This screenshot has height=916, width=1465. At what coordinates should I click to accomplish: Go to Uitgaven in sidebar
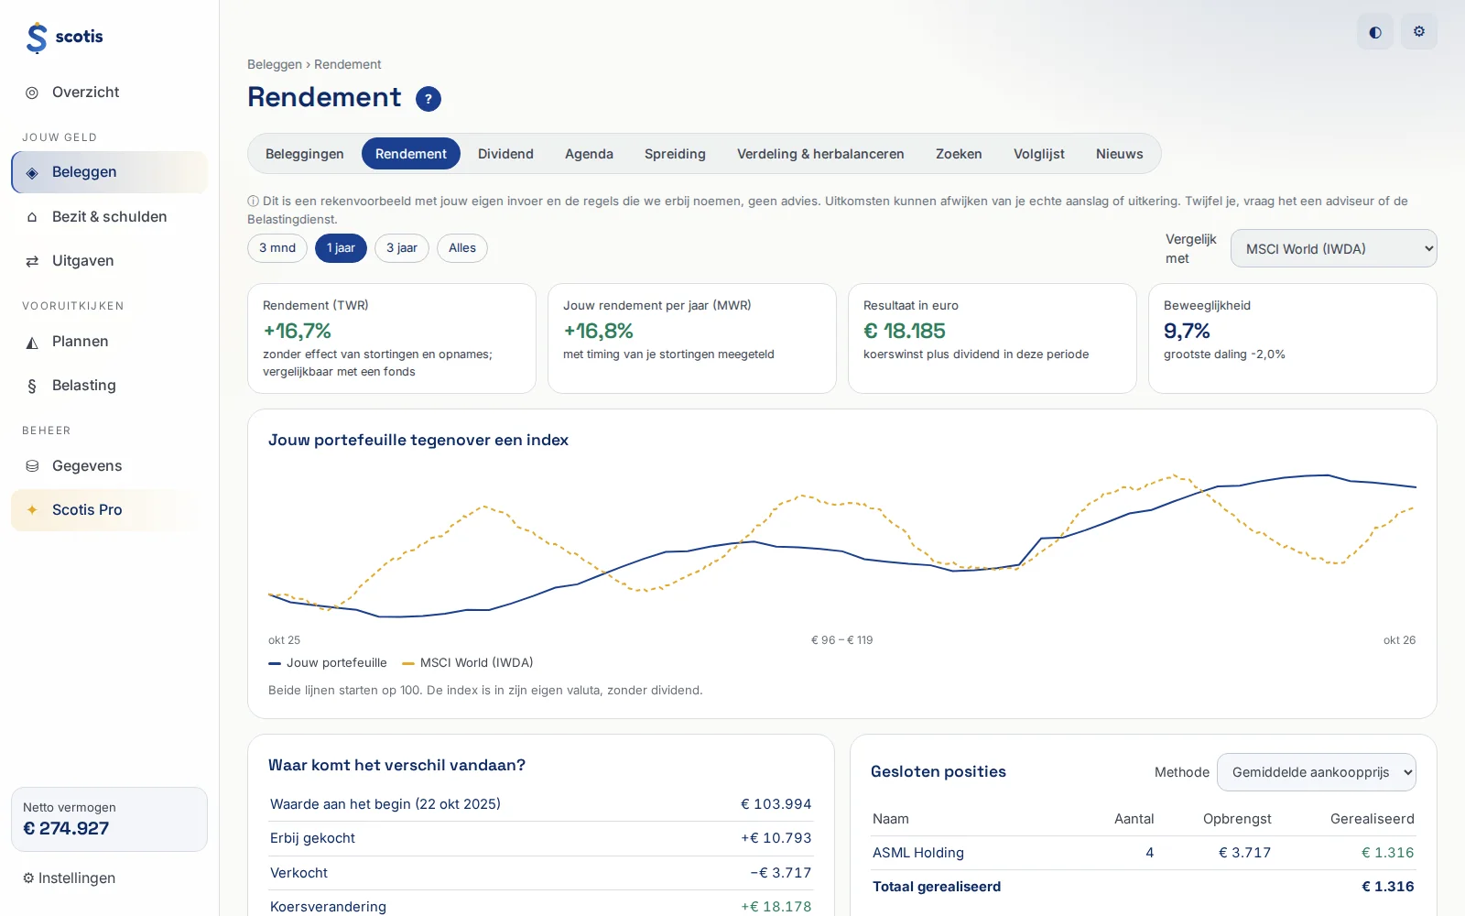(x=109, y=261)
